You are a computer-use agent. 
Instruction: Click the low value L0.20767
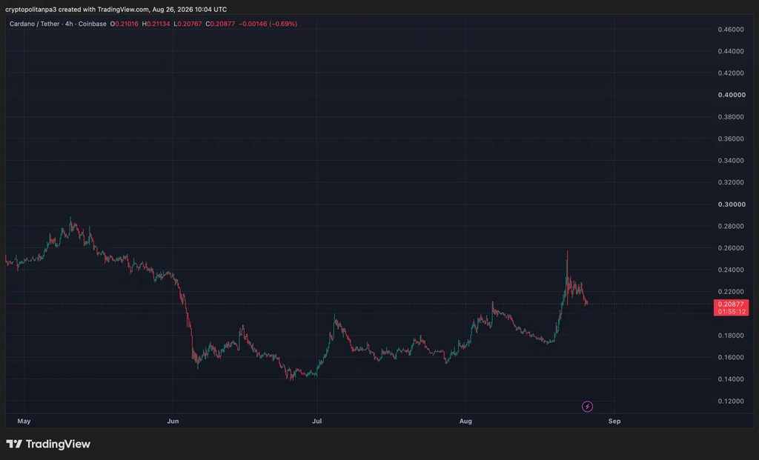(x=188, y=24)
